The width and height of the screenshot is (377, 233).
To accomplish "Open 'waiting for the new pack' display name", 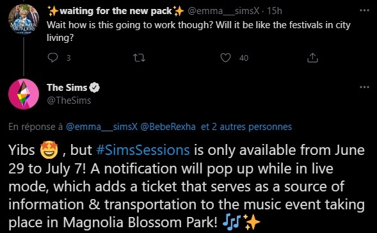I will coord(116,11).
